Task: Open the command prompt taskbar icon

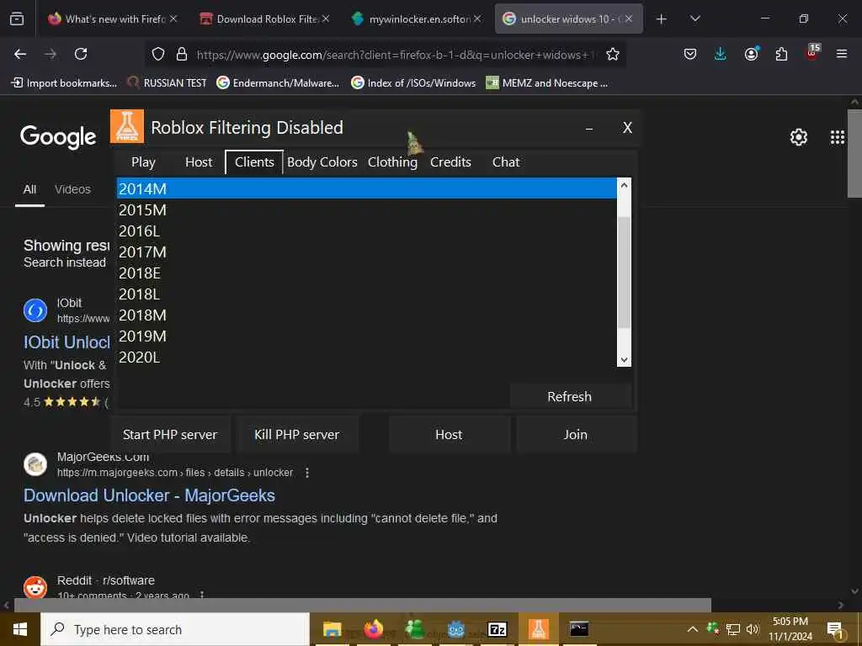Action: [x=579, y=629]
